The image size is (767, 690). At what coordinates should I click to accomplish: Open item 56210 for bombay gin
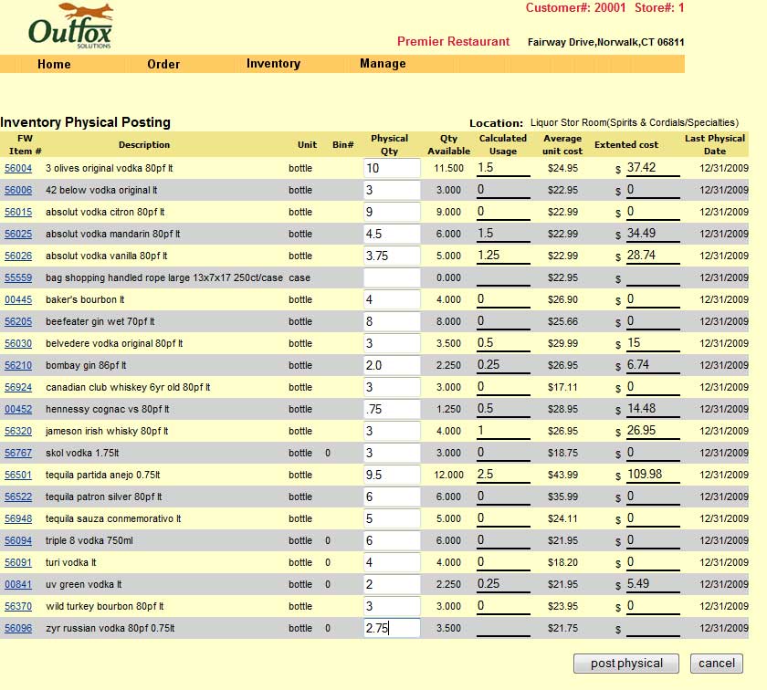pos(18,365)
